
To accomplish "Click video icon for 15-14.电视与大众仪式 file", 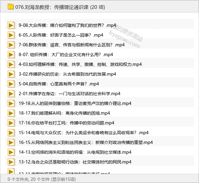I will click(x=11, y=133).
